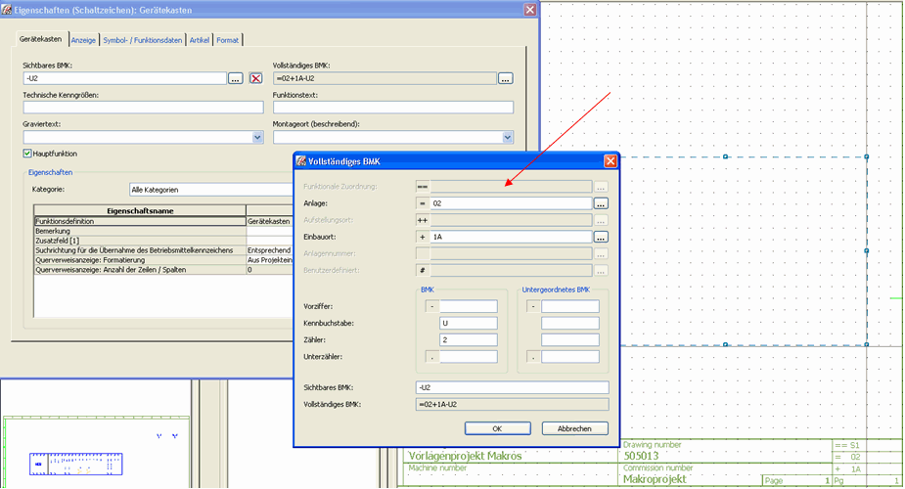Click 'Makroprojekt' commission text in the title block
This screenshot has width=905, height=489.
(655, 479)
